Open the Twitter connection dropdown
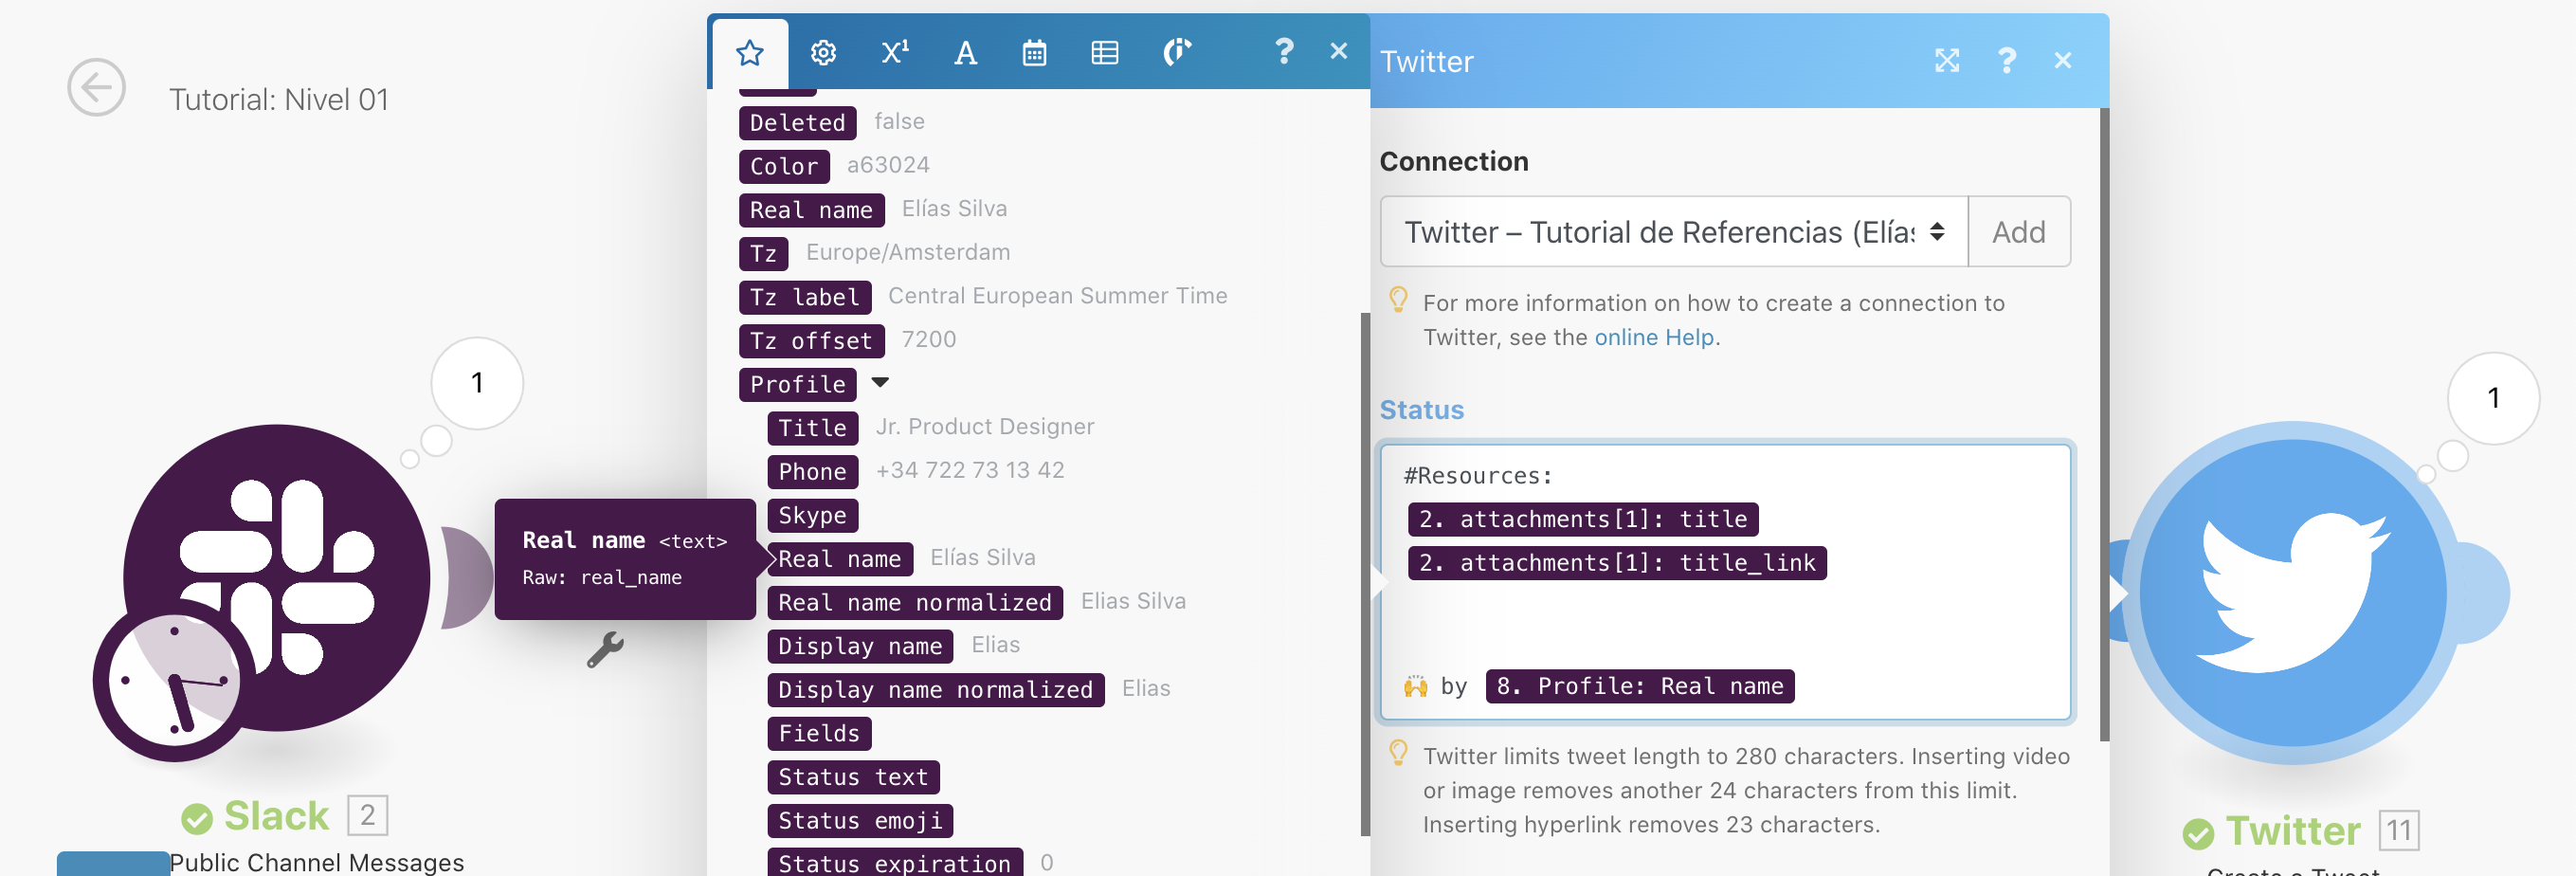2576x876 pixels. click(1673, 232)
